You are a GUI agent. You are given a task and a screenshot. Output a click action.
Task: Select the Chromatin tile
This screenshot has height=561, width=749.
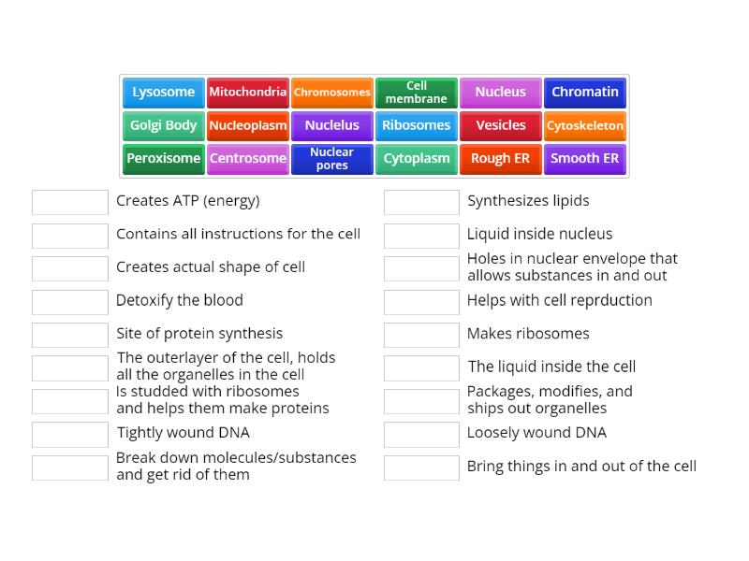coord(584,93)
